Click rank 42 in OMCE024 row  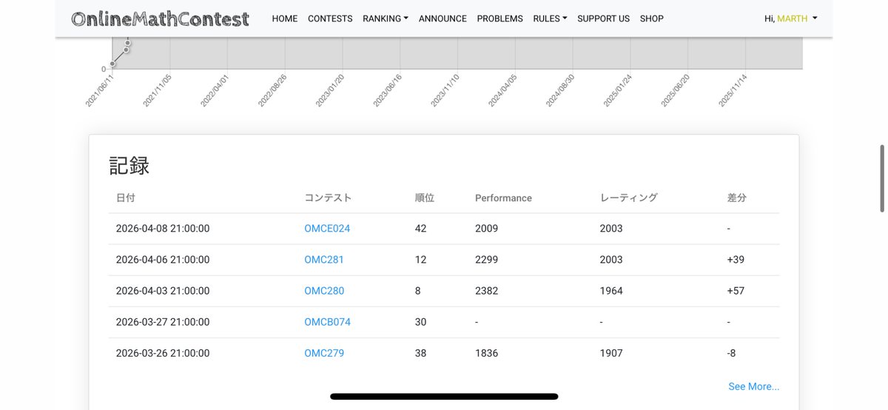(421, 229)
